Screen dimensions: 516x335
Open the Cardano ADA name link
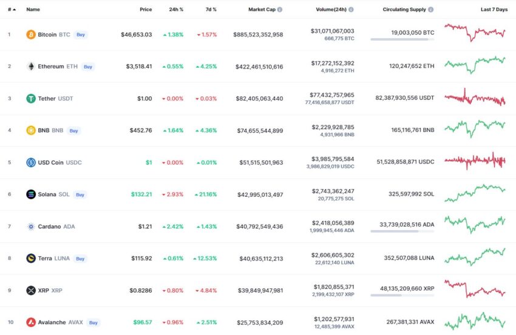click(56, 227)
